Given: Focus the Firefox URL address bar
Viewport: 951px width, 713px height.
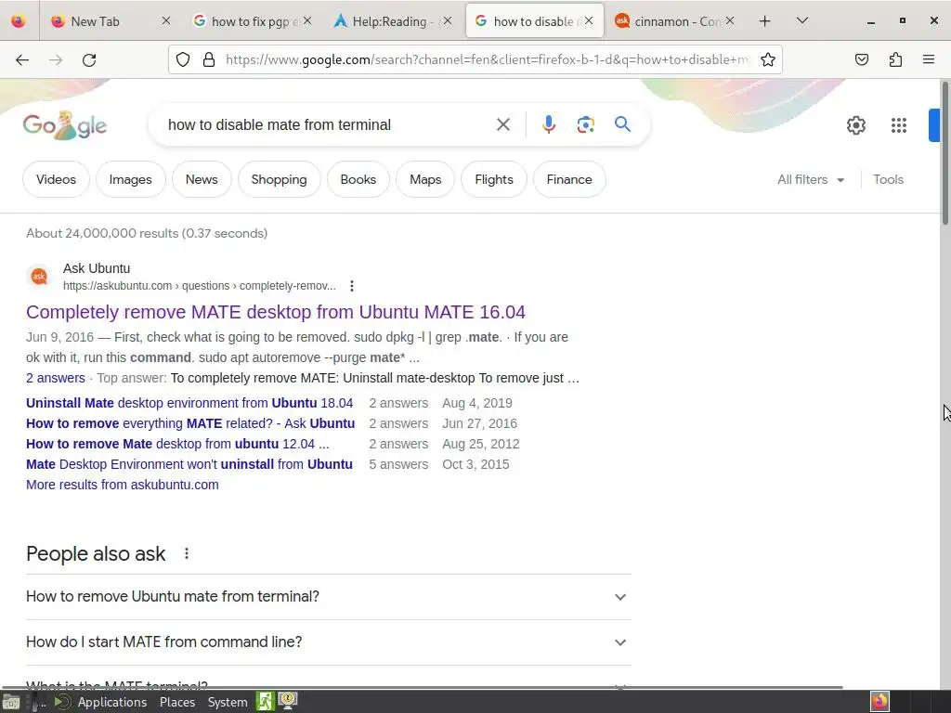Looking at the screenshot, I should [489, 59].
